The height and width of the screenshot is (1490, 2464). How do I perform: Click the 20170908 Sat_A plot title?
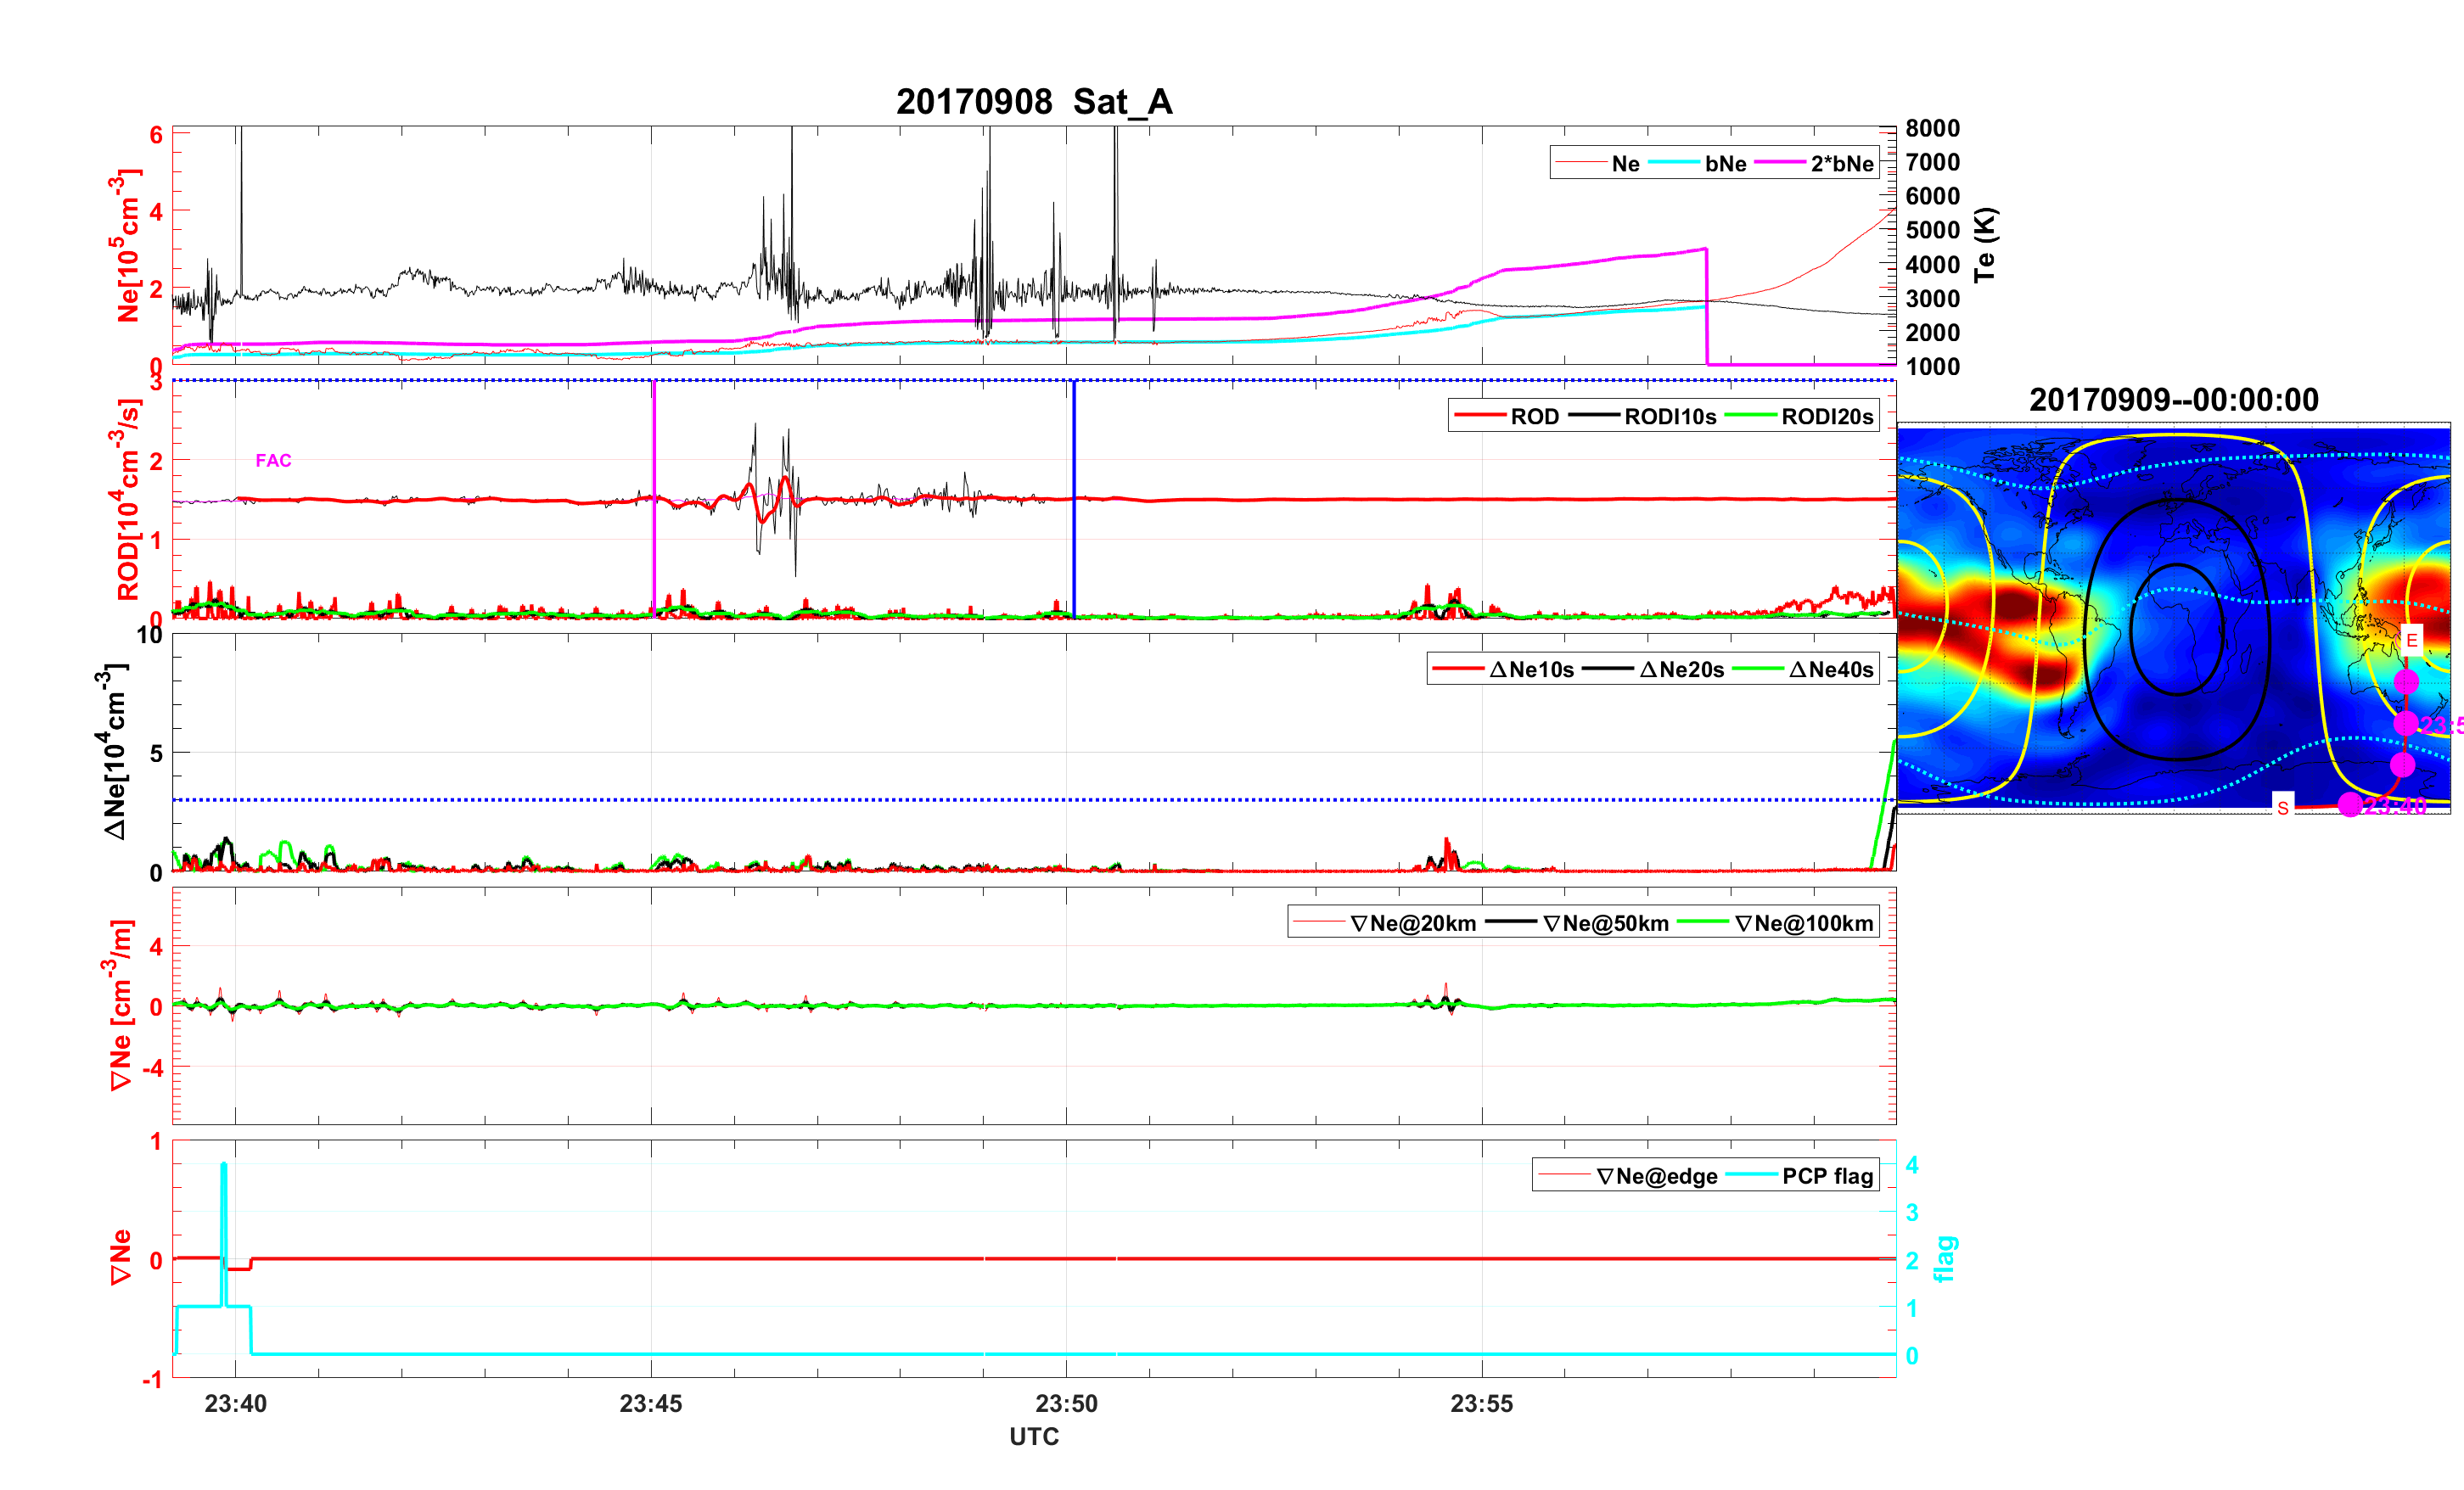pyautogui.click(x=1033, y=102)
